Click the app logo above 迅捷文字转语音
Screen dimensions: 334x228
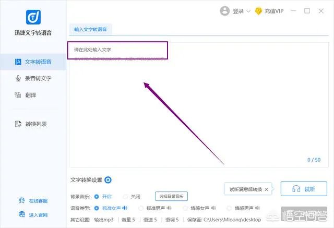tap(33, 17)
